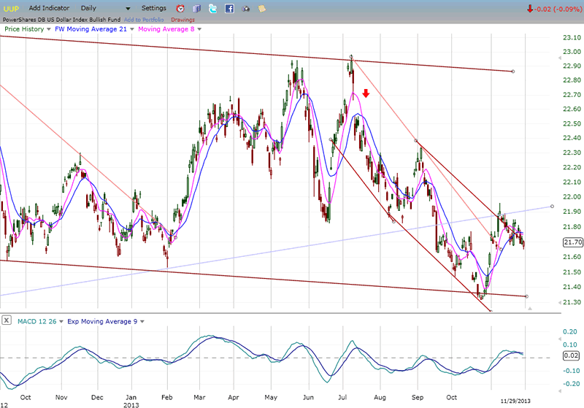The height and width of the screenshot is (408, 584).
Task: Click the UUP ticker symbol
Action: point(12,8)
